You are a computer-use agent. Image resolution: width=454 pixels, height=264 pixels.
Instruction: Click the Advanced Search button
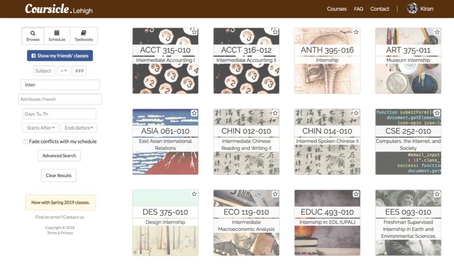pyautogui.click(x=59, y=156)
